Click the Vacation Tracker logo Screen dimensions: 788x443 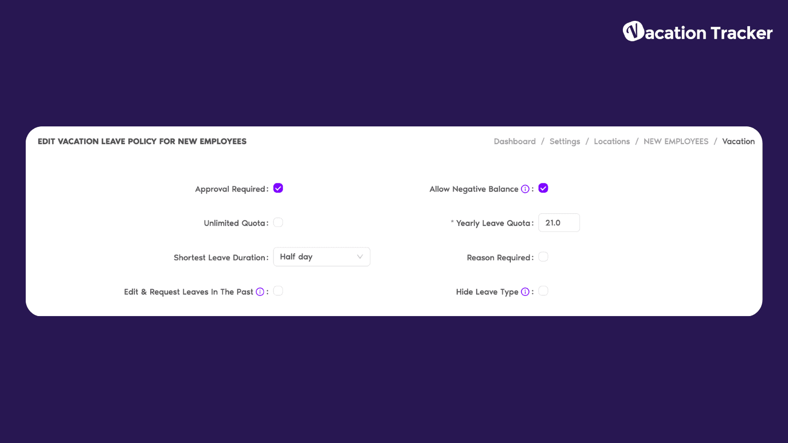(x=697, y=32)
